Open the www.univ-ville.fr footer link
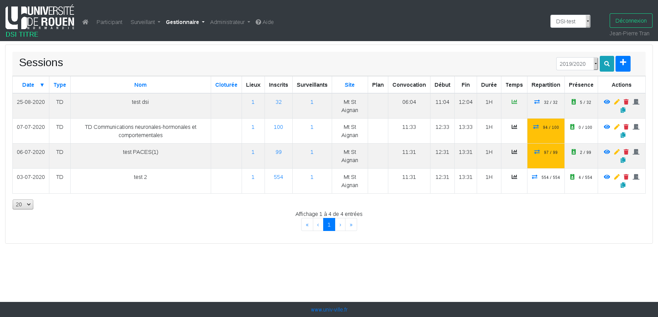 coord(329,309)
